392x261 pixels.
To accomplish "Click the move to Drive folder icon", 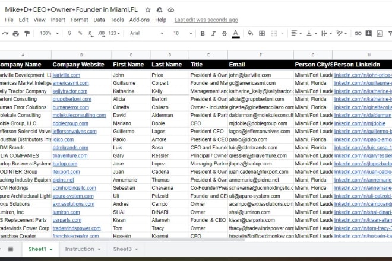I will pos(159,9).
